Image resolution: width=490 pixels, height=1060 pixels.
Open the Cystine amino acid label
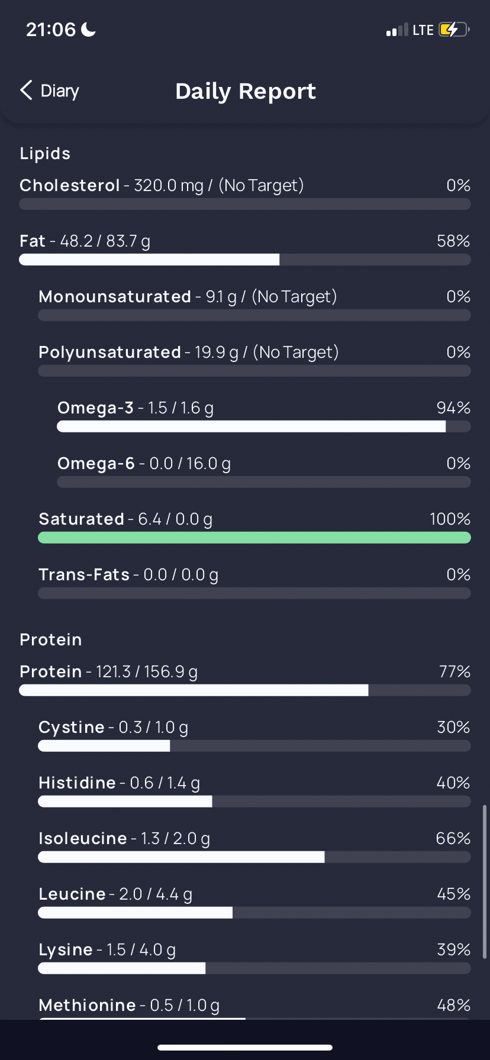tap(72, 728)
